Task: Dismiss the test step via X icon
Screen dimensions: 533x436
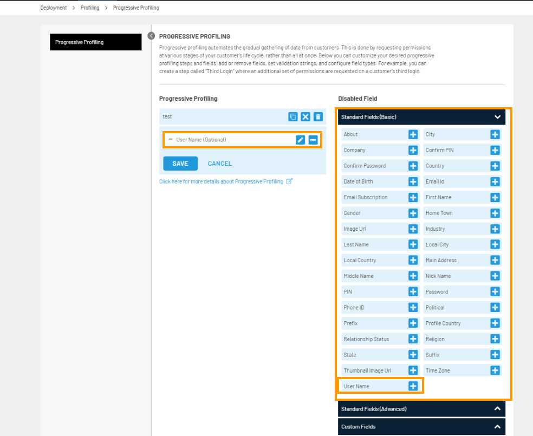Action: click(305, 116)
